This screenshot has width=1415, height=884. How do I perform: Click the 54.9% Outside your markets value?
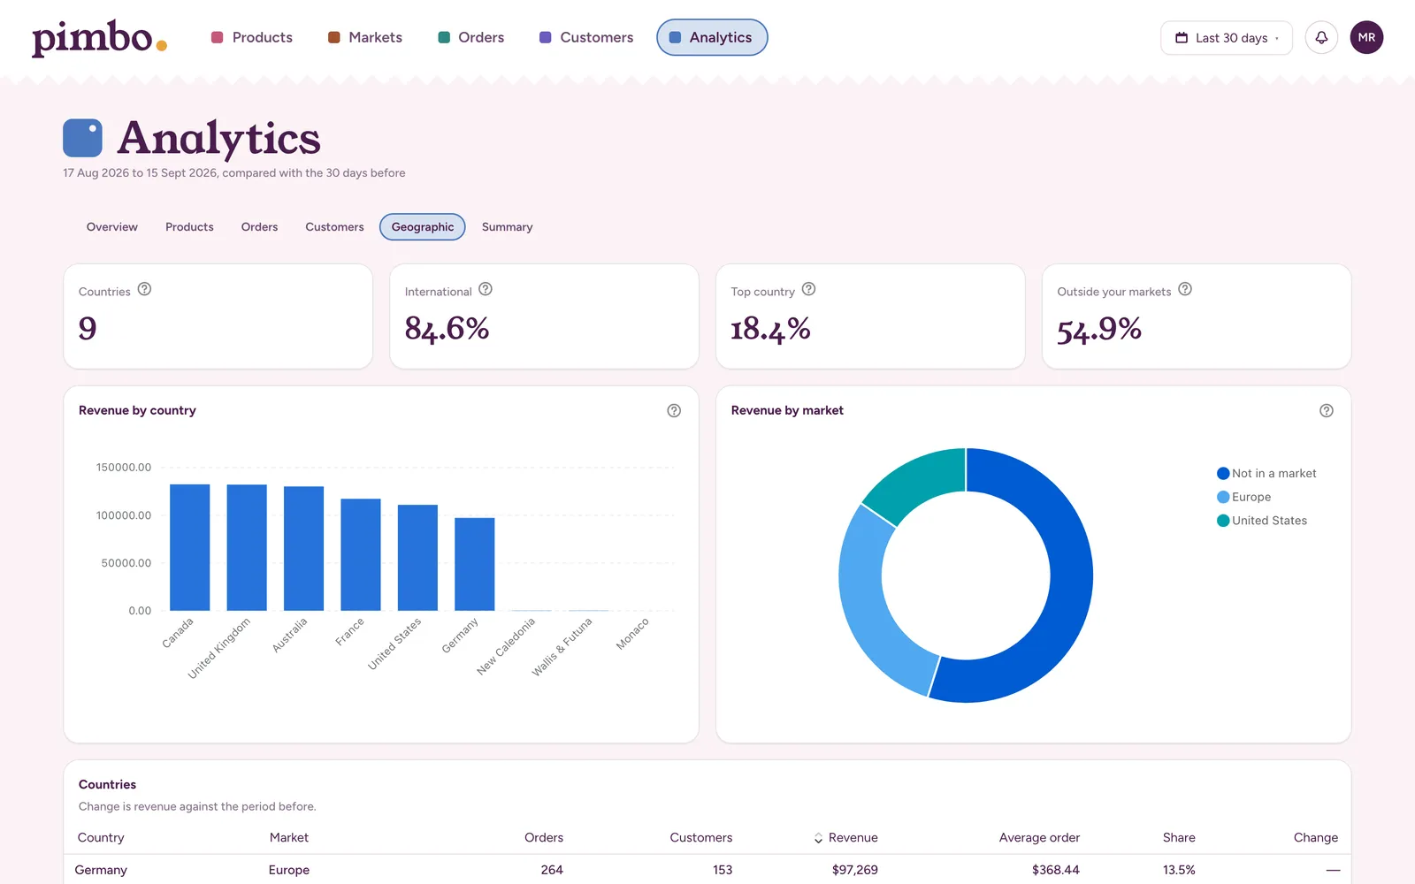tap(1099, 330)
